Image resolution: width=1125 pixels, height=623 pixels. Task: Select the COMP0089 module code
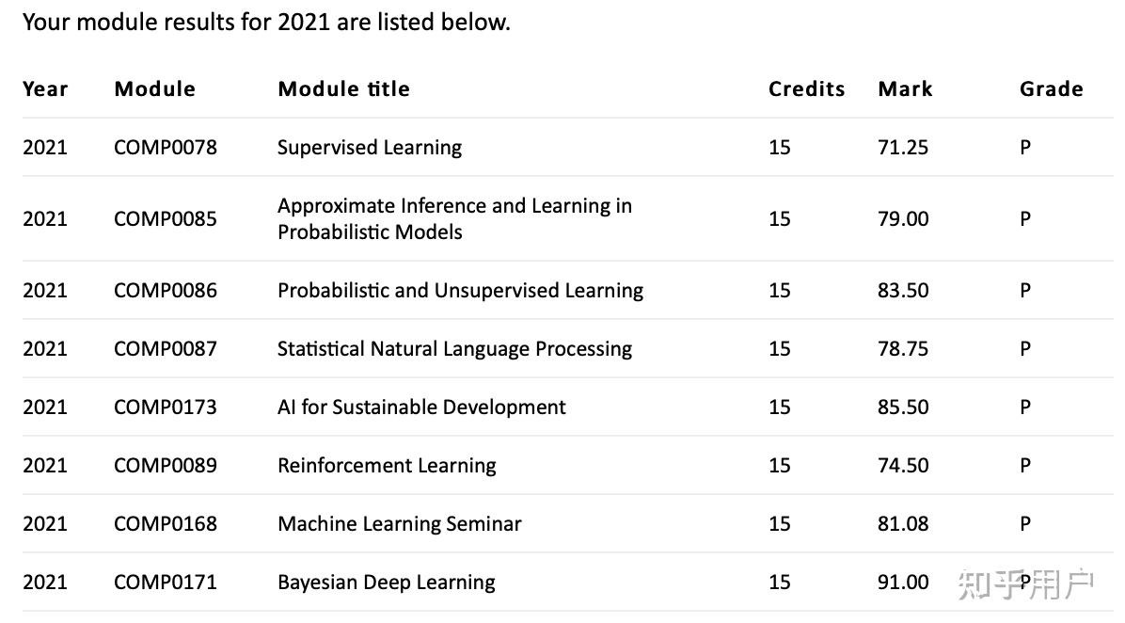165,466
